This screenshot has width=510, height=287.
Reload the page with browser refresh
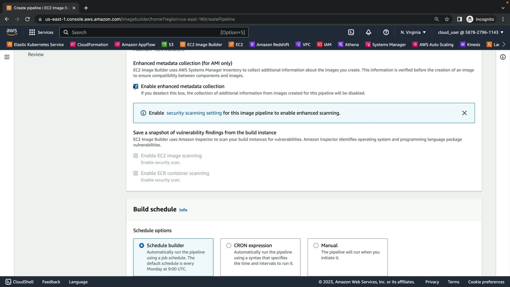tap(27, 19)
